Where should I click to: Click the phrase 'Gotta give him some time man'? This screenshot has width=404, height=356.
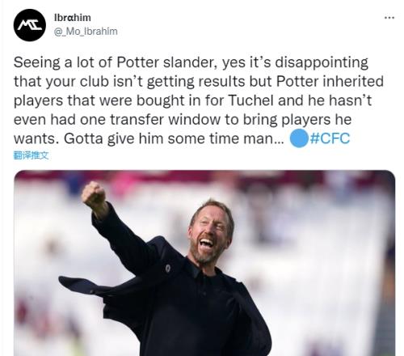point(174,138)
